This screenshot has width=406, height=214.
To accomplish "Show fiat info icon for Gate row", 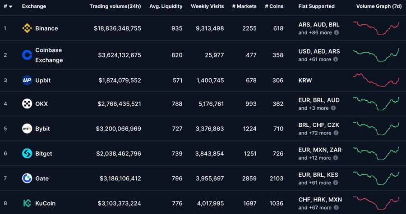I will (336, 183).
